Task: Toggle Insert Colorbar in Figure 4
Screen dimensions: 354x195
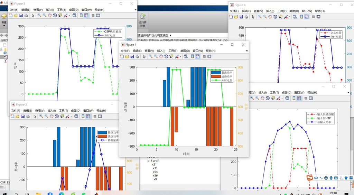Action: coord(301,17)
